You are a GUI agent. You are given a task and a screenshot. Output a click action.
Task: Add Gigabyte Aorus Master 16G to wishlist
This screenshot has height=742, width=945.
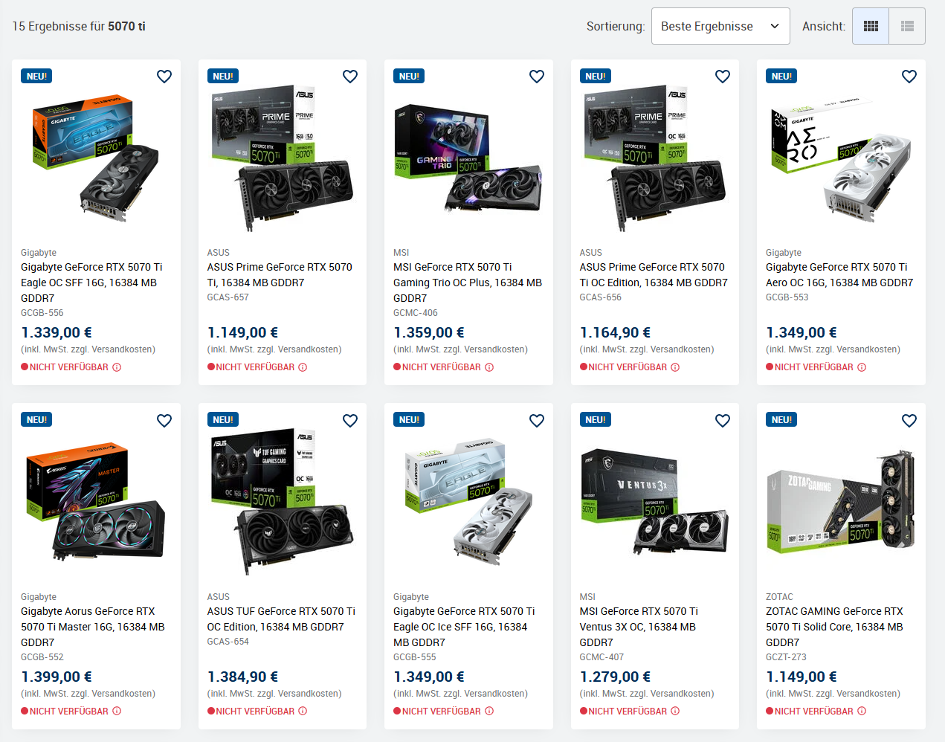(x=164, y=421)
